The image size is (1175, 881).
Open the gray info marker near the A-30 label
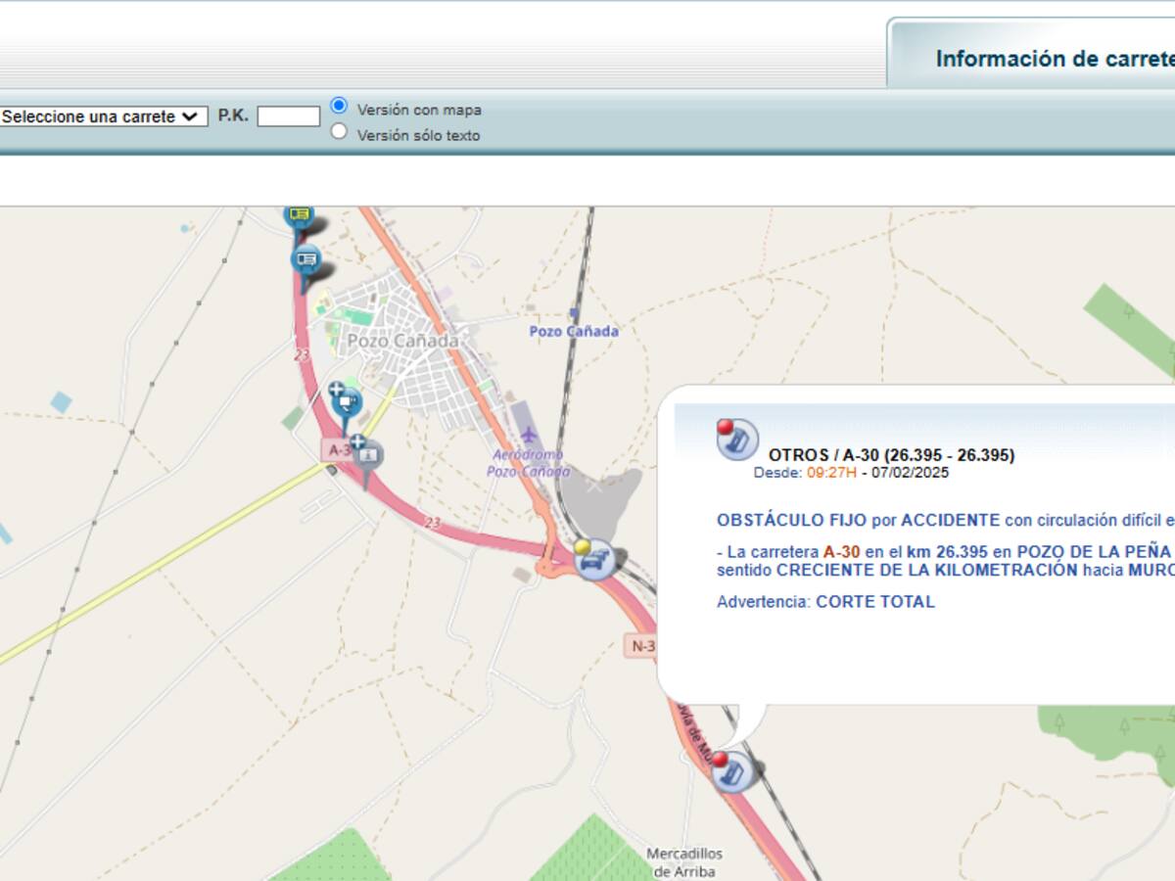[x=367, y=454]
